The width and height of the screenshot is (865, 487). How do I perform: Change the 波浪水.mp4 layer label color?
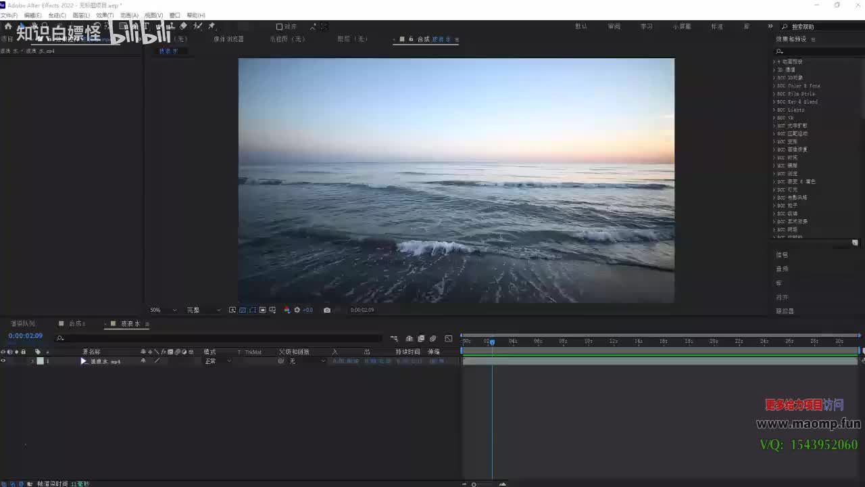[x=40, y=361]
